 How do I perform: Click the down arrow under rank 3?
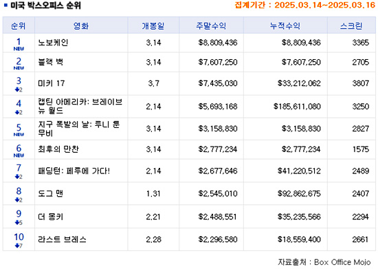pos(19,89)
